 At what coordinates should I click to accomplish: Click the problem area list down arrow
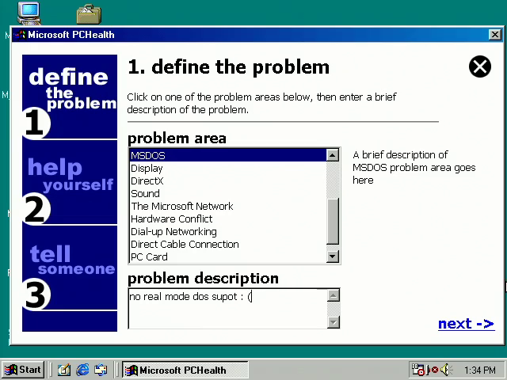[x=333, y=256]
